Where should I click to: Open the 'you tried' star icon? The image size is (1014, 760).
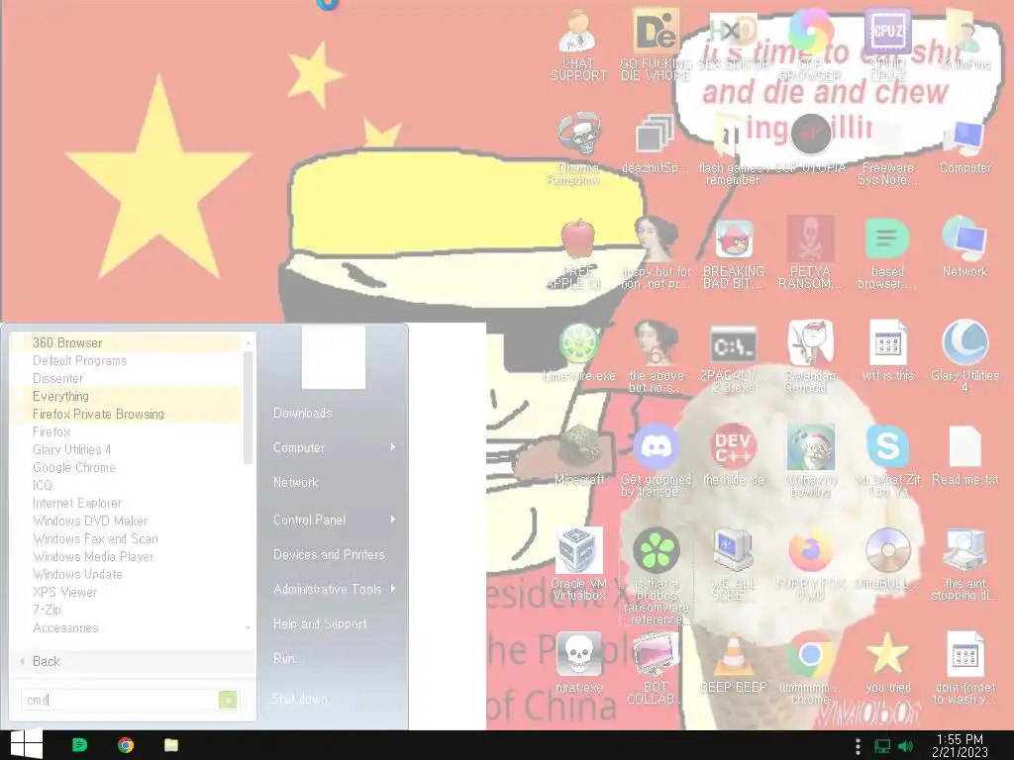pos(887,663)
